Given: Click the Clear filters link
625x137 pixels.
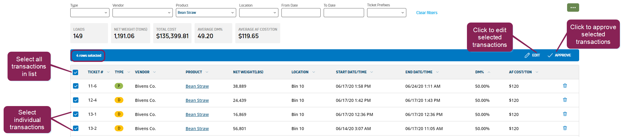Looking at the screenshot, I should coord(427,13).
